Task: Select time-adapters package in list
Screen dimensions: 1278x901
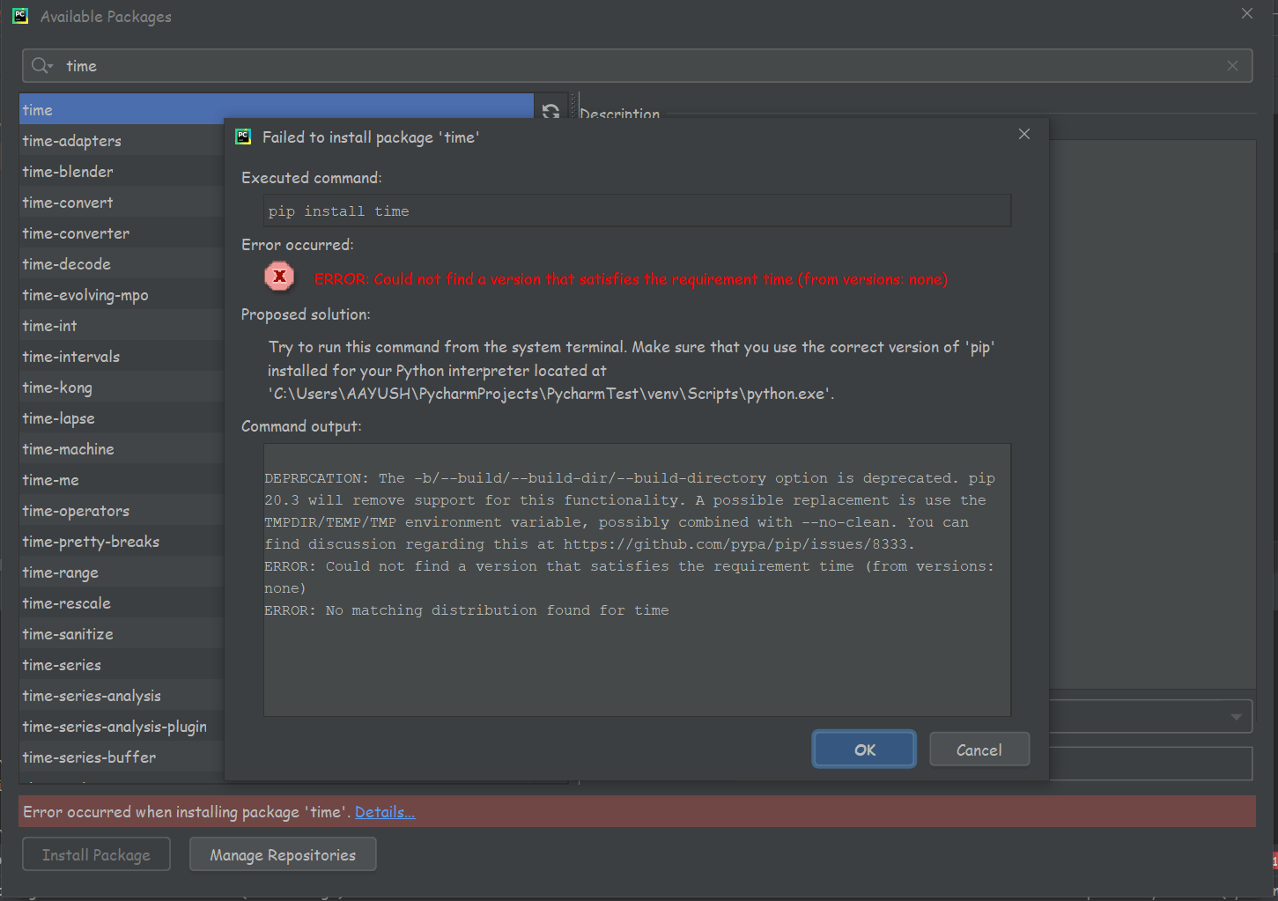Action: pos(72,141)
